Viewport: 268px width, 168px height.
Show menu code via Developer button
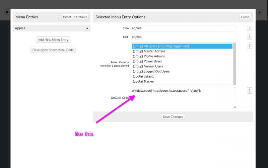(53, 50)
